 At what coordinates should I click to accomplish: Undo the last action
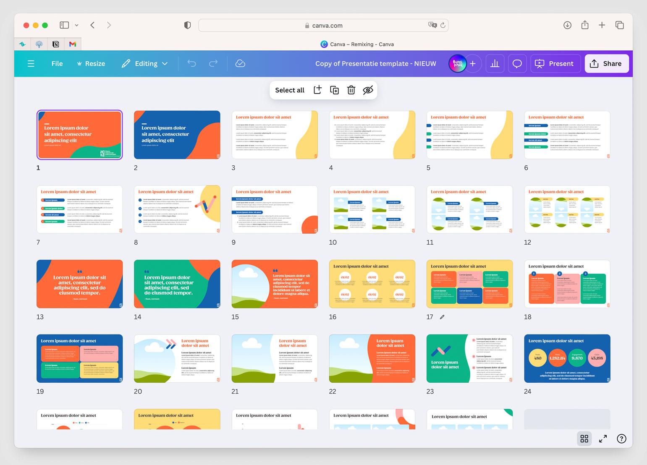point(191,63)
